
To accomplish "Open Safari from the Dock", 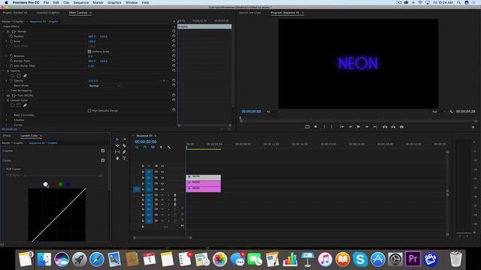I will (97, 259).
